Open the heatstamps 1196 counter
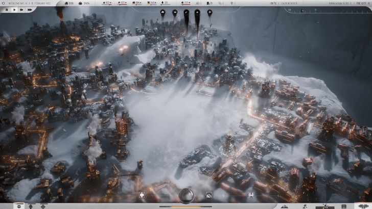The width and height of the screenshot is (372, 209). (69, 4)
